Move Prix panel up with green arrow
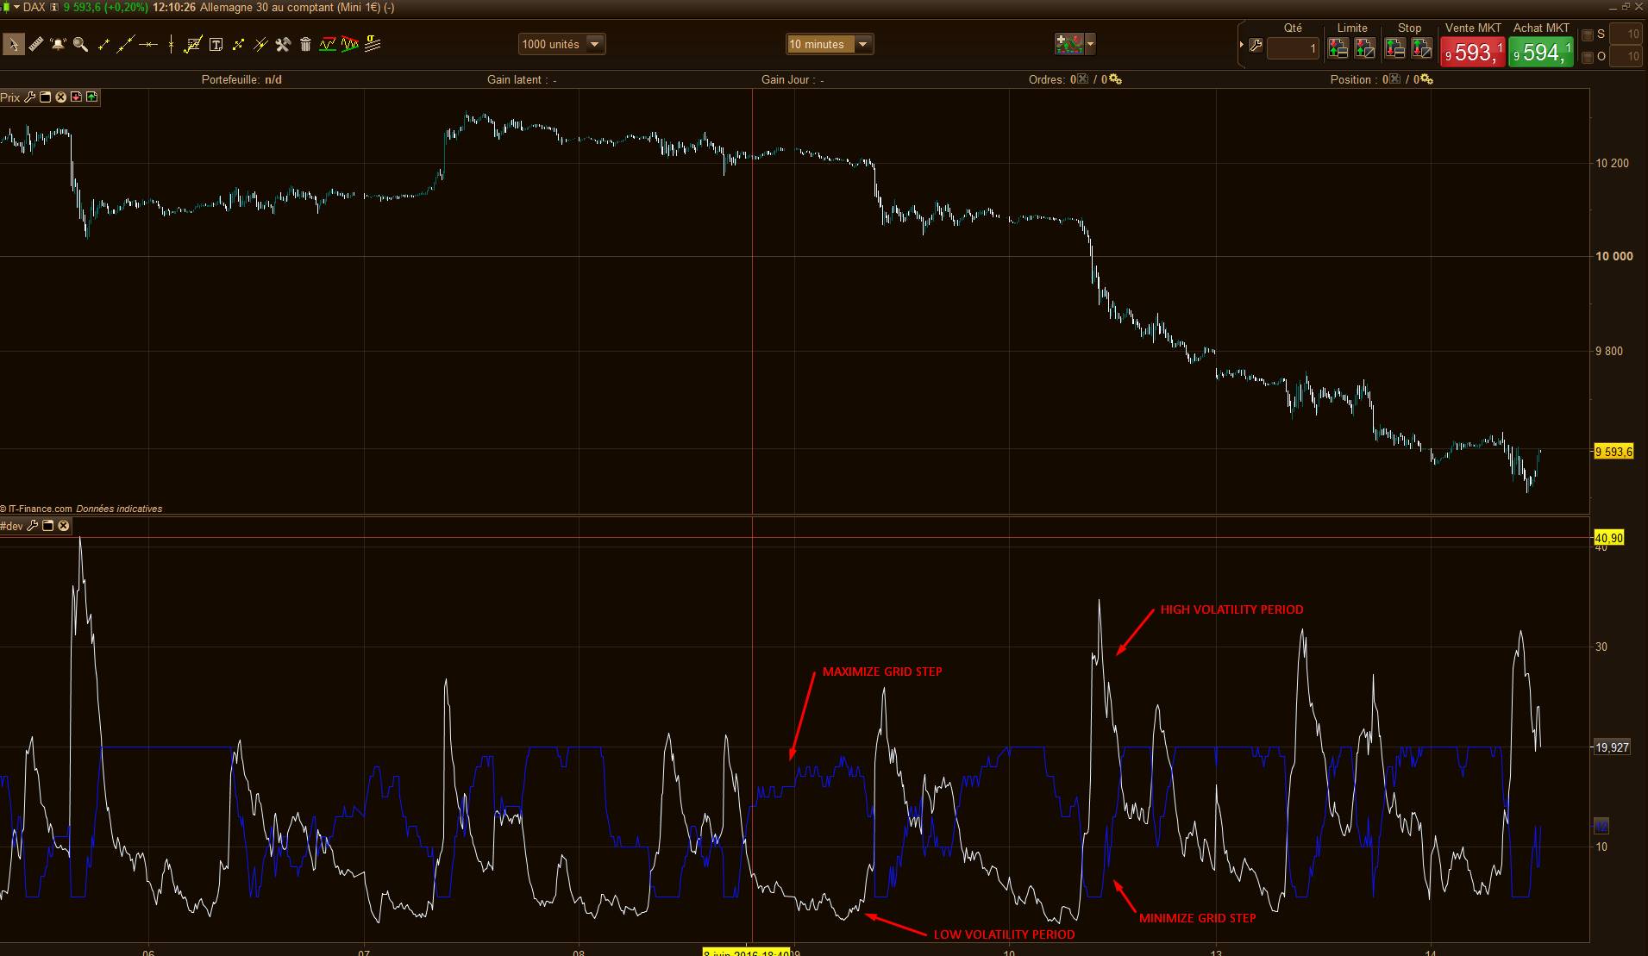1648x956 pixels. tap(92, 97)
